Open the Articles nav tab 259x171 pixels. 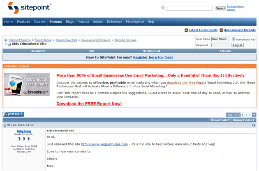tap(98, 22)
